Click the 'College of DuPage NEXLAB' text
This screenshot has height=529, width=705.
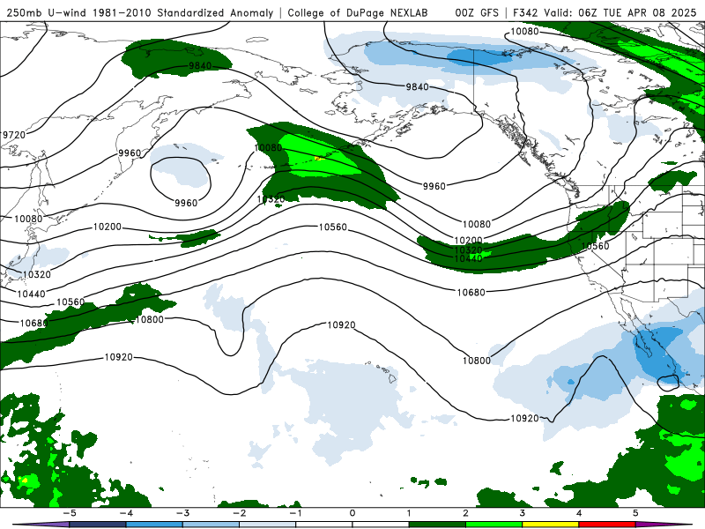pos(358,12)
